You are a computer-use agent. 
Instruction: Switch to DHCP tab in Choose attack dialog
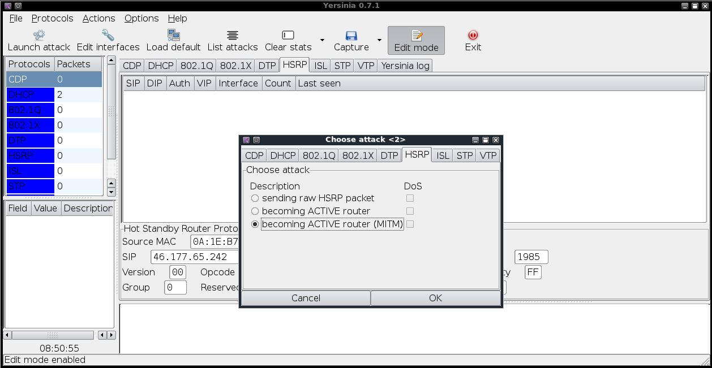(283, 155)
